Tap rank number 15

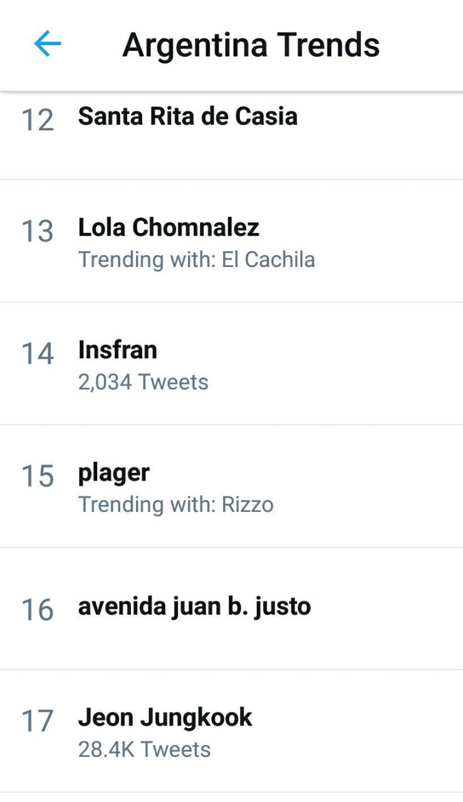click(38, 476)
